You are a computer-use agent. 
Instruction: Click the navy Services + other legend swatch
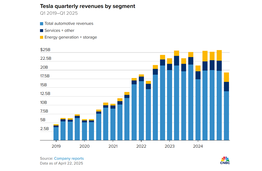[42, 30]
